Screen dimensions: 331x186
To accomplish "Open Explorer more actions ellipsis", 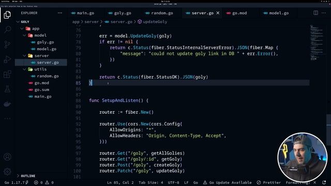I will 60,13.
